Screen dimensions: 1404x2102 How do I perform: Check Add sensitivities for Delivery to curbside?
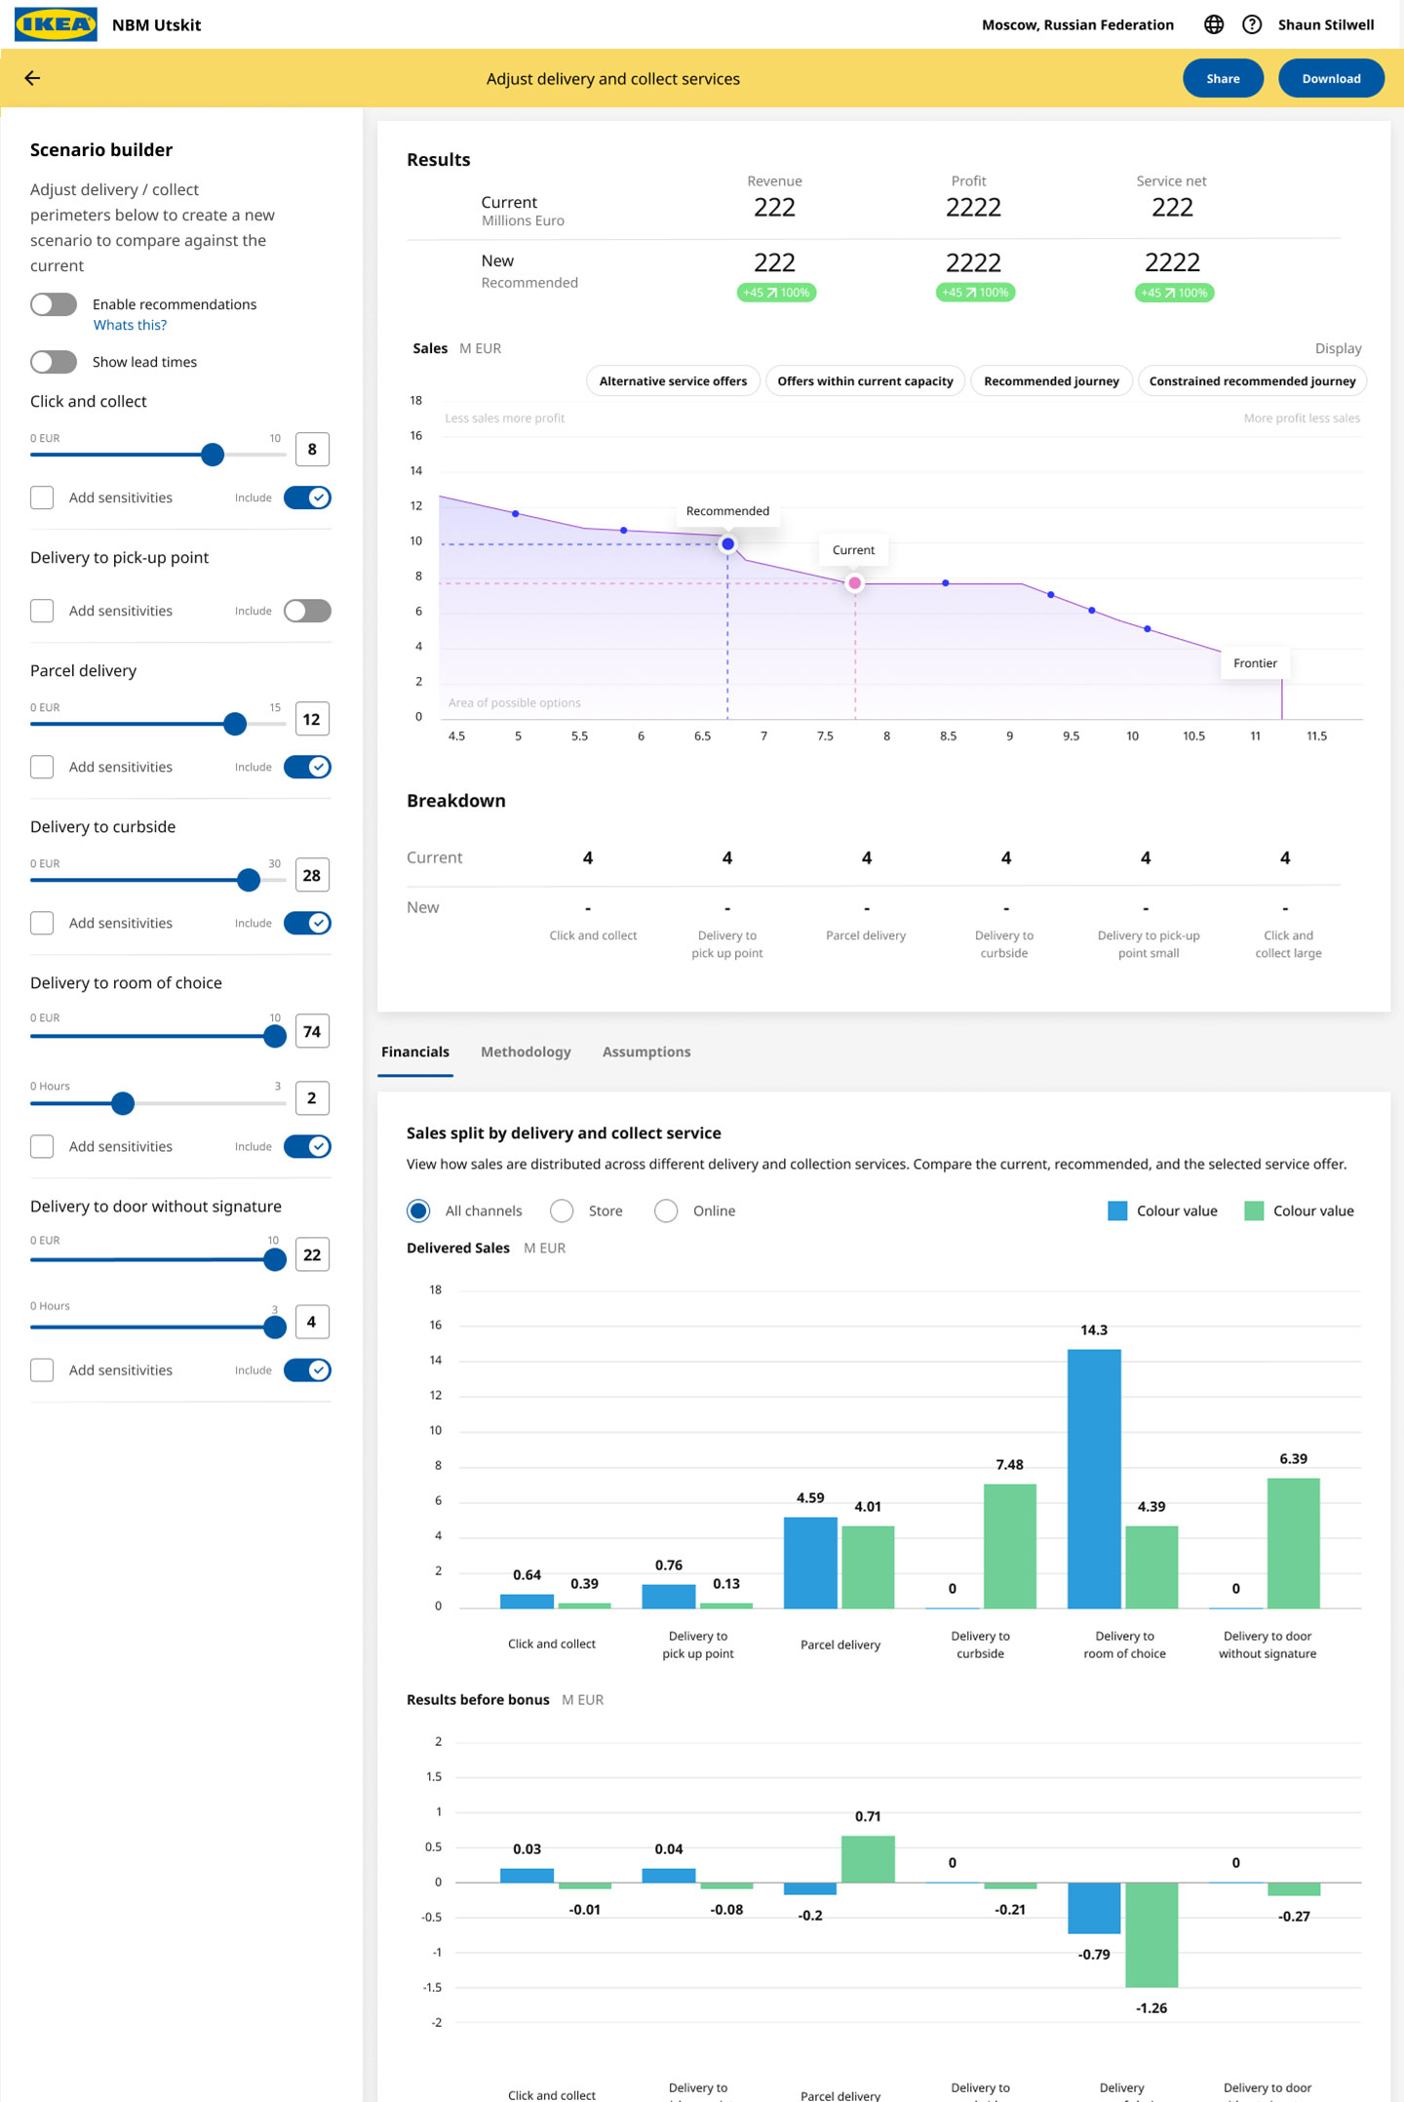click(42, 923)
